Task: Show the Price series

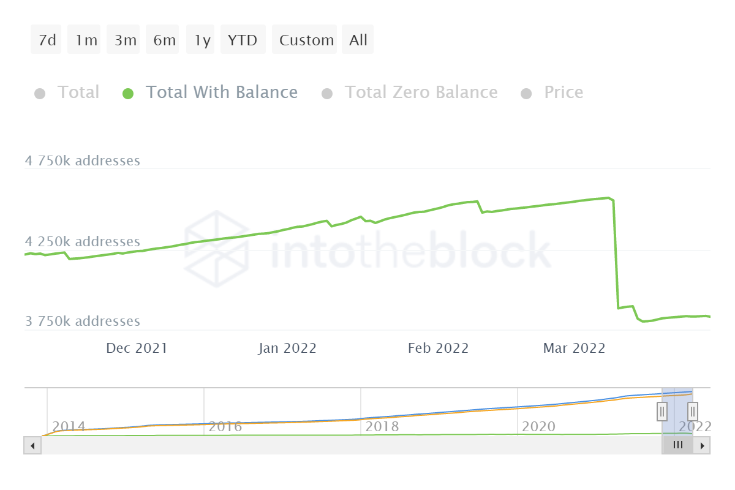Action: pos(563,92)
